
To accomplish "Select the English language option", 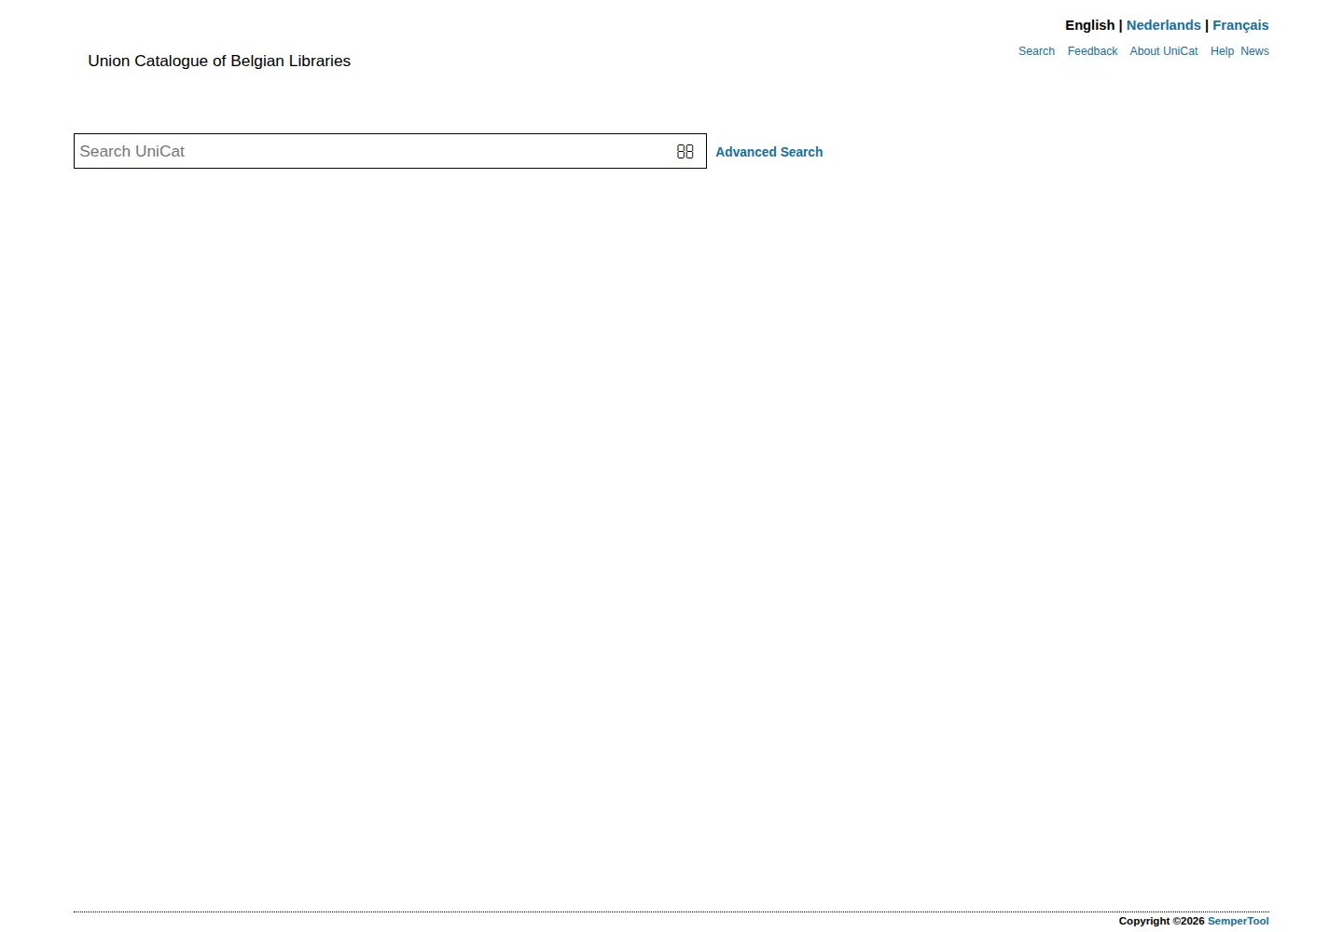I will click(1089, 25).
